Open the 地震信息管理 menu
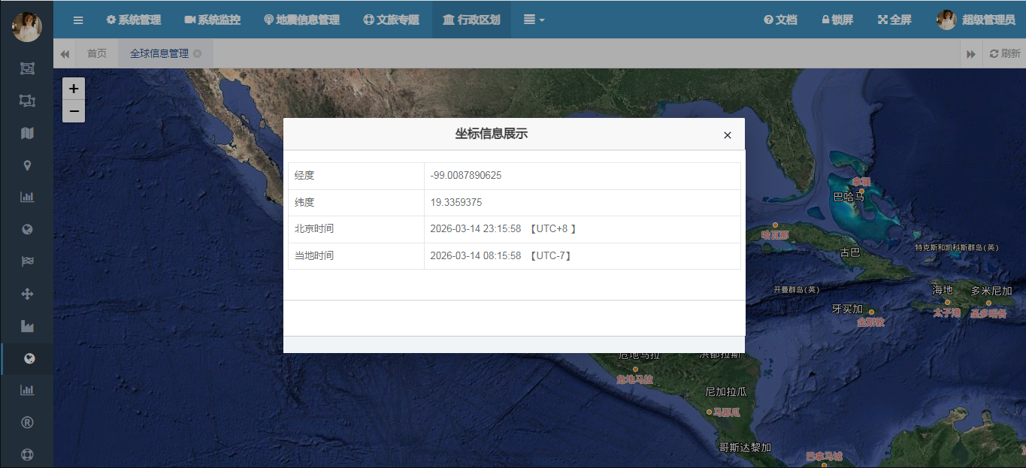Screen dimensions: 1026x468 click(x=302, y=20)
